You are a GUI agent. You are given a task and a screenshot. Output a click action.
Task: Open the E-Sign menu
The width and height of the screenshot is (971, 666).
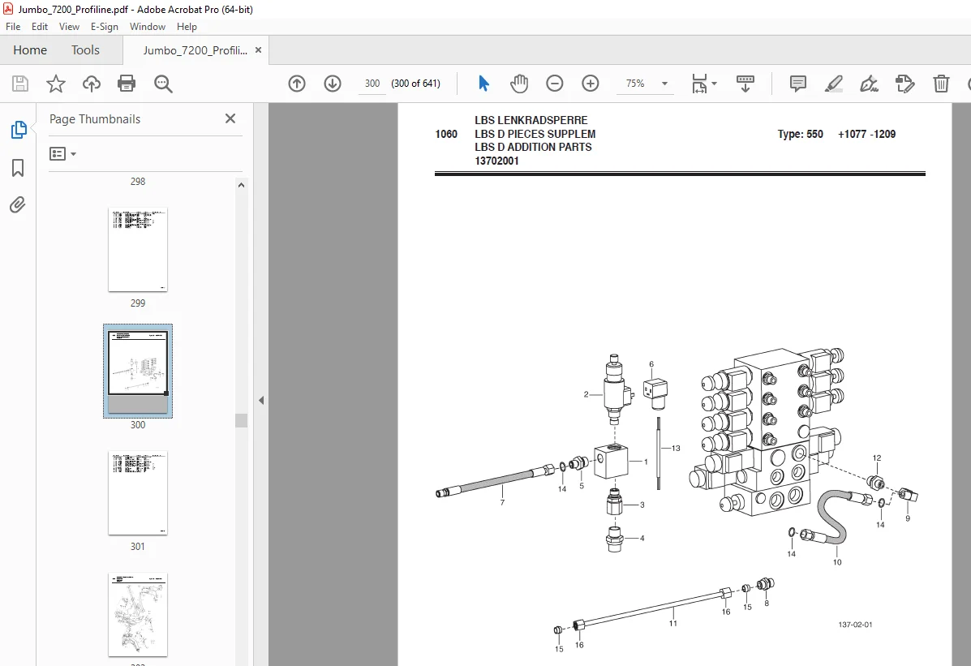click(104, 27)
